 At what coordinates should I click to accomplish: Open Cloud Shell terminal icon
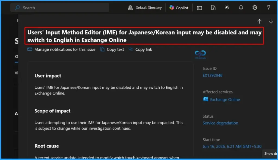click(200, 8)
